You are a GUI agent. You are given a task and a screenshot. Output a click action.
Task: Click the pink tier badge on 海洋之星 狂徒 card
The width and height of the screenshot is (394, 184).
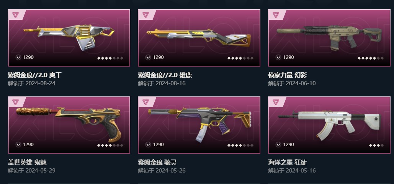[276, 102]
